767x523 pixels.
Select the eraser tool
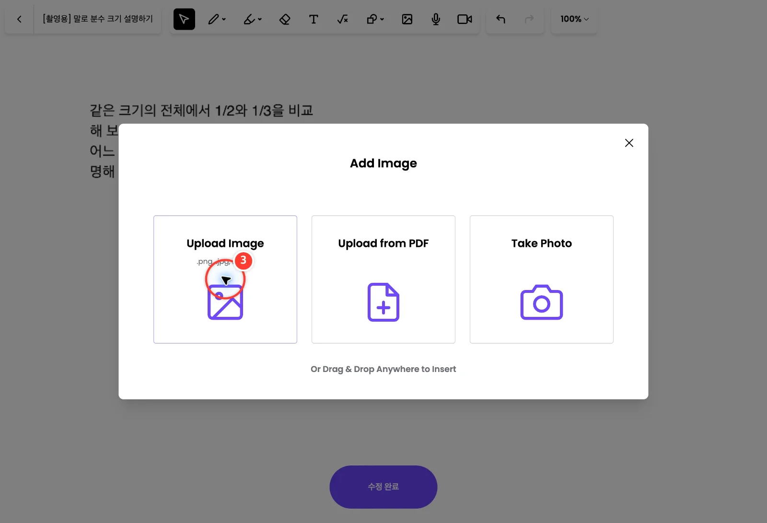[x=285, y=19]
